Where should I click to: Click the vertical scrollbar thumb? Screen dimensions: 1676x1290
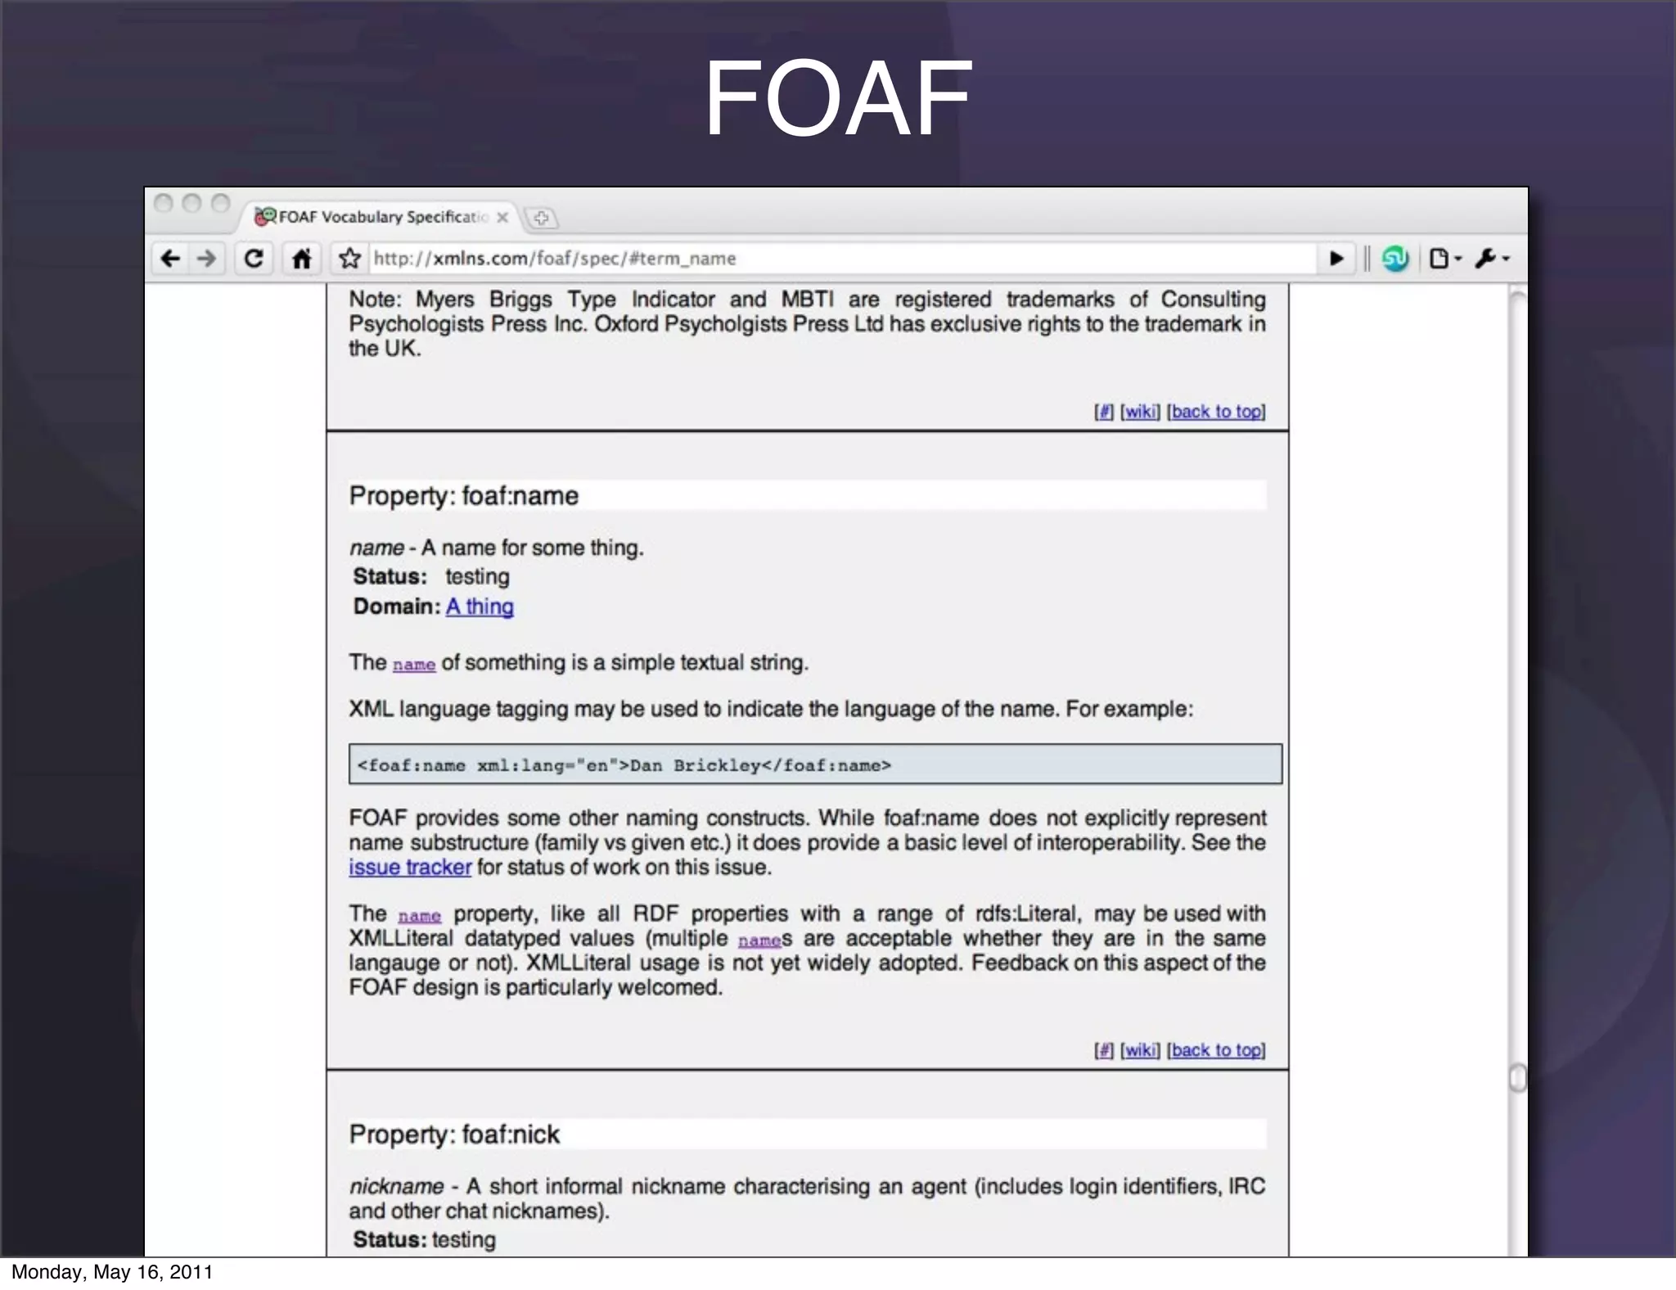[1517, 1077]
